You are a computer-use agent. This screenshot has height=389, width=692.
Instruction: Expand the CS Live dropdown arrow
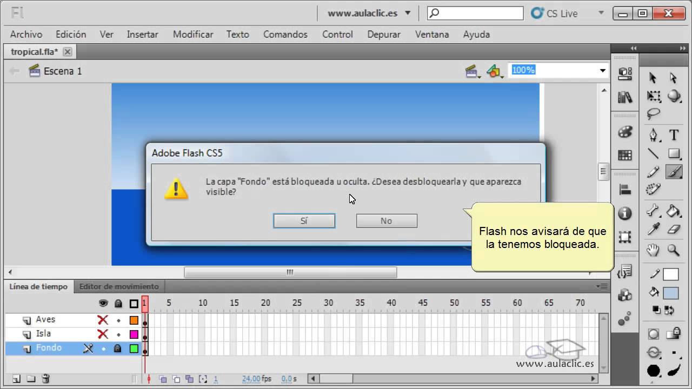click(x=601, y=13)
